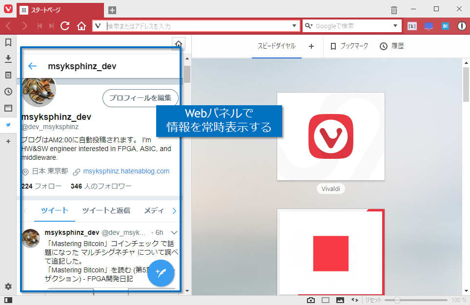Open the red square speed dial thumbnail

click(330, 252)
